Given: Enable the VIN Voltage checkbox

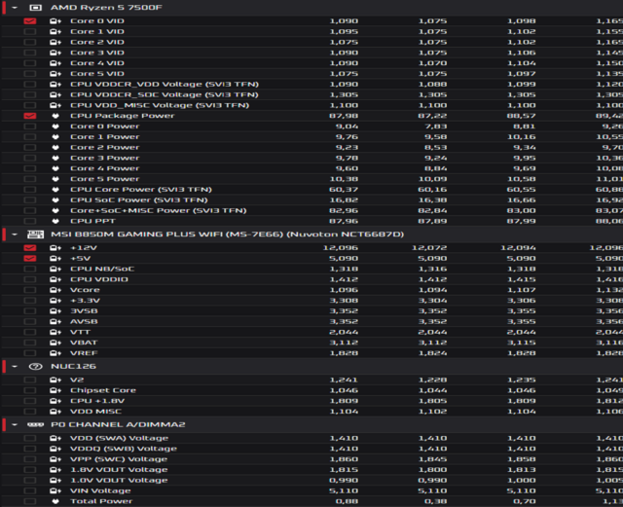Looking at the screenshot, I should (x=30, y=491).
